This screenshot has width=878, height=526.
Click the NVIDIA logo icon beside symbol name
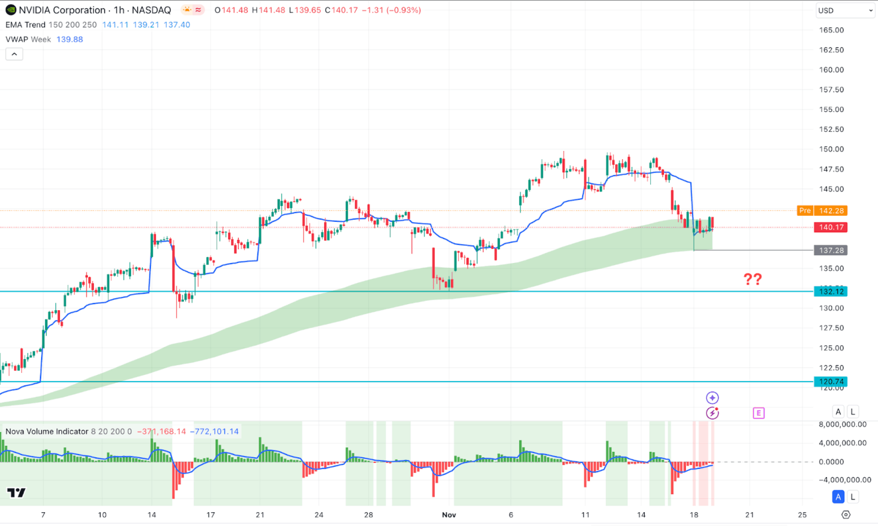tap(11, 10)
